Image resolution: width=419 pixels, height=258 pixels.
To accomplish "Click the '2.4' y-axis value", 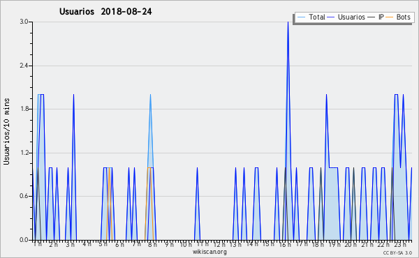I will [x=24, y=66].
